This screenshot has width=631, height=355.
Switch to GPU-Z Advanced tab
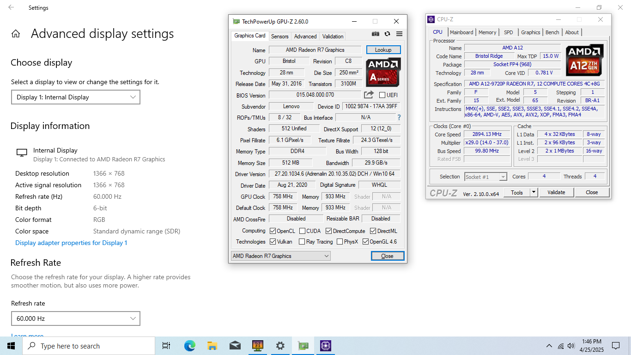point(305,36)
